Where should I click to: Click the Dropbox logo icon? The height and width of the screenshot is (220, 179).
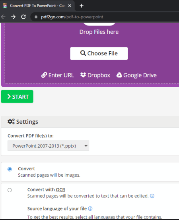(83, 75)
